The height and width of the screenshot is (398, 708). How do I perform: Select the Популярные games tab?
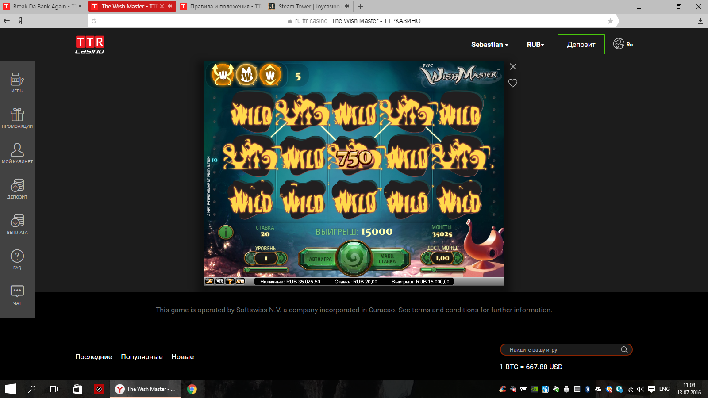pyautogui.click(x=142, y=357)
